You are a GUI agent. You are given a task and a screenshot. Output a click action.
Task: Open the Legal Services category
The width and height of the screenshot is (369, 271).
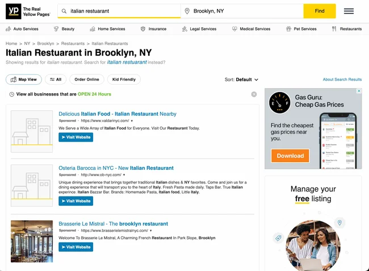click(x=199, y=29)
